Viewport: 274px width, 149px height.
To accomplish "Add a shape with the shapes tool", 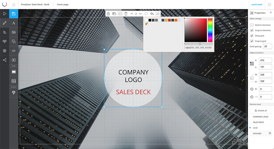I will pos(14,41).
